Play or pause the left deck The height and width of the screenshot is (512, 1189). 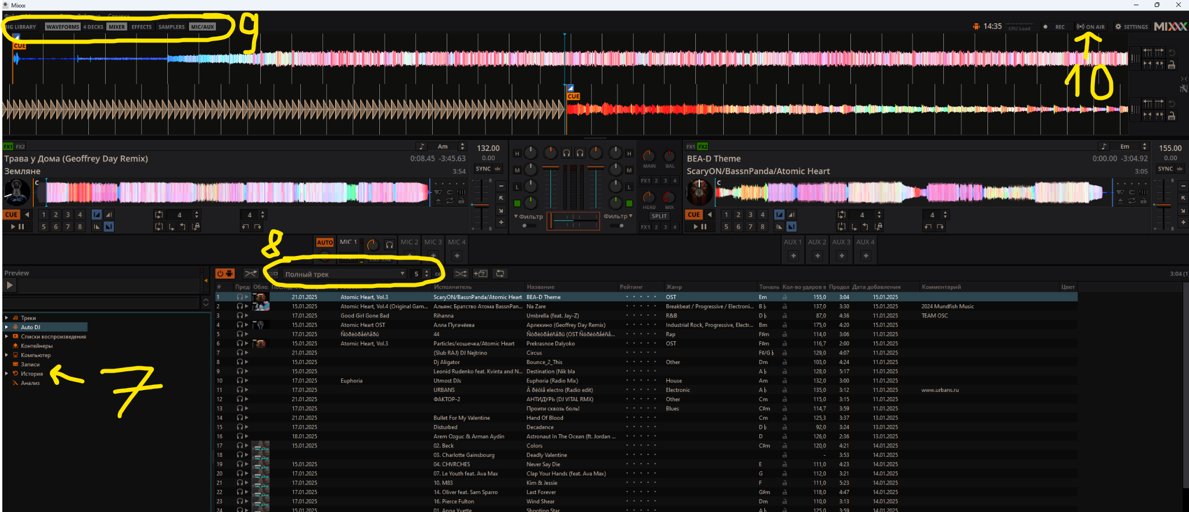click(17, 227)
